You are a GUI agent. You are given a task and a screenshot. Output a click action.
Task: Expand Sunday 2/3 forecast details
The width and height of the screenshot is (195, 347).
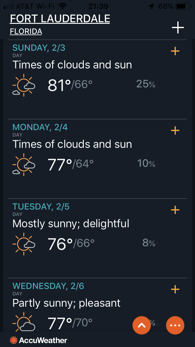point(175,51)
